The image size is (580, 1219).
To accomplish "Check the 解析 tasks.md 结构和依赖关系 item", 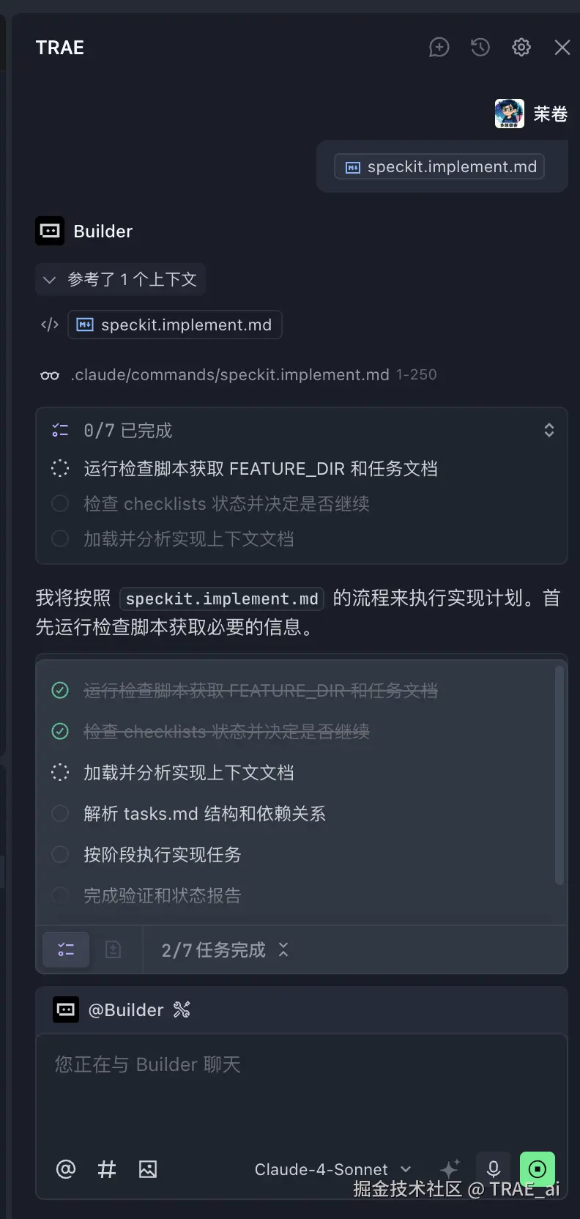I will (x=60, y=813).
